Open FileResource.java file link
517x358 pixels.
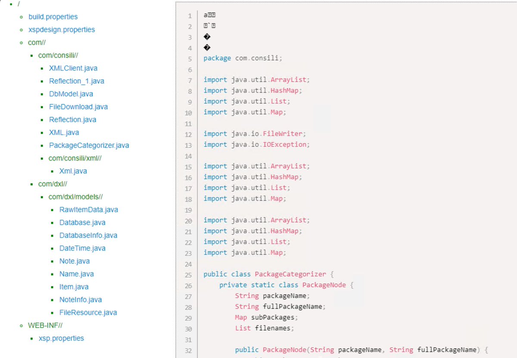coord(88,312)
